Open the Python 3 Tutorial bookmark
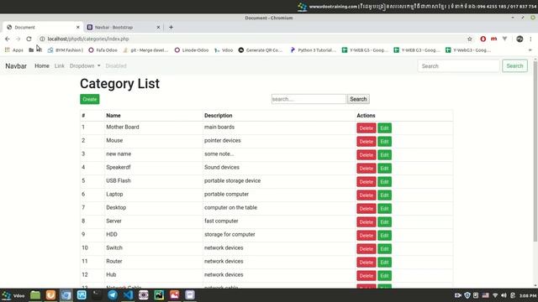 [x=314, y=50]
